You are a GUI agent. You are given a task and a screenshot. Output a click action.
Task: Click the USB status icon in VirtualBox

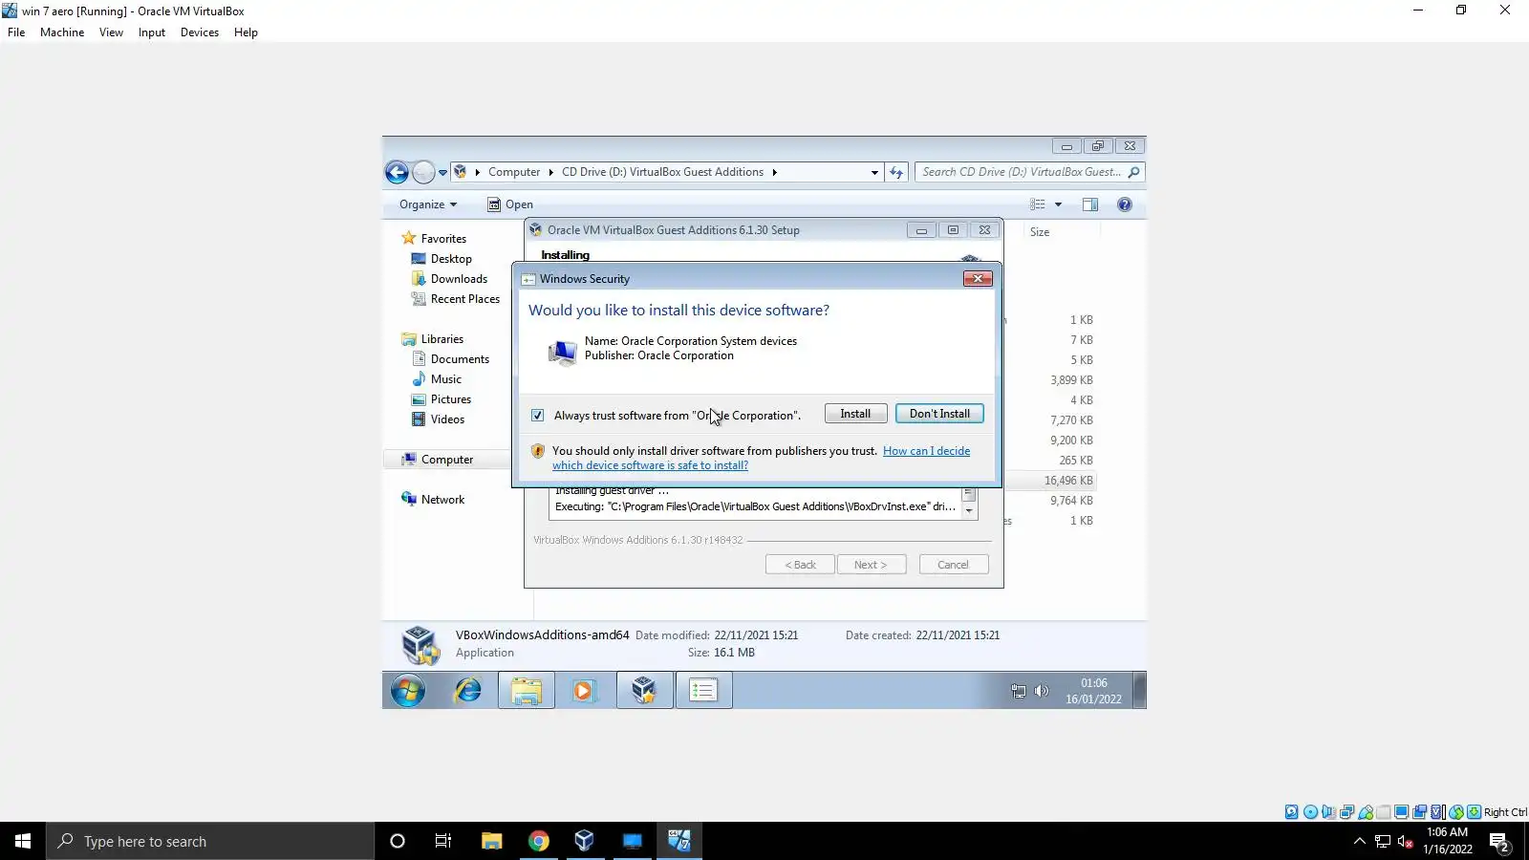[1366, 812]
